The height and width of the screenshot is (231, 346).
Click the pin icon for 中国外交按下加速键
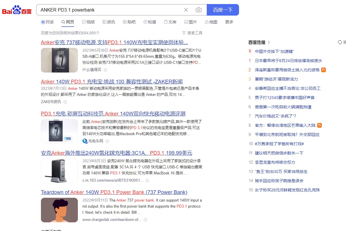point(250,51)
